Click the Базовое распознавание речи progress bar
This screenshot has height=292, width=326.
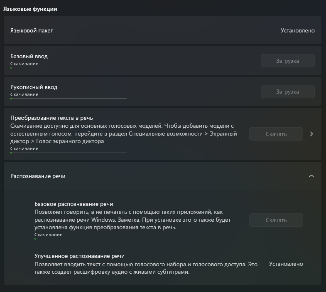tap(93, 239)
